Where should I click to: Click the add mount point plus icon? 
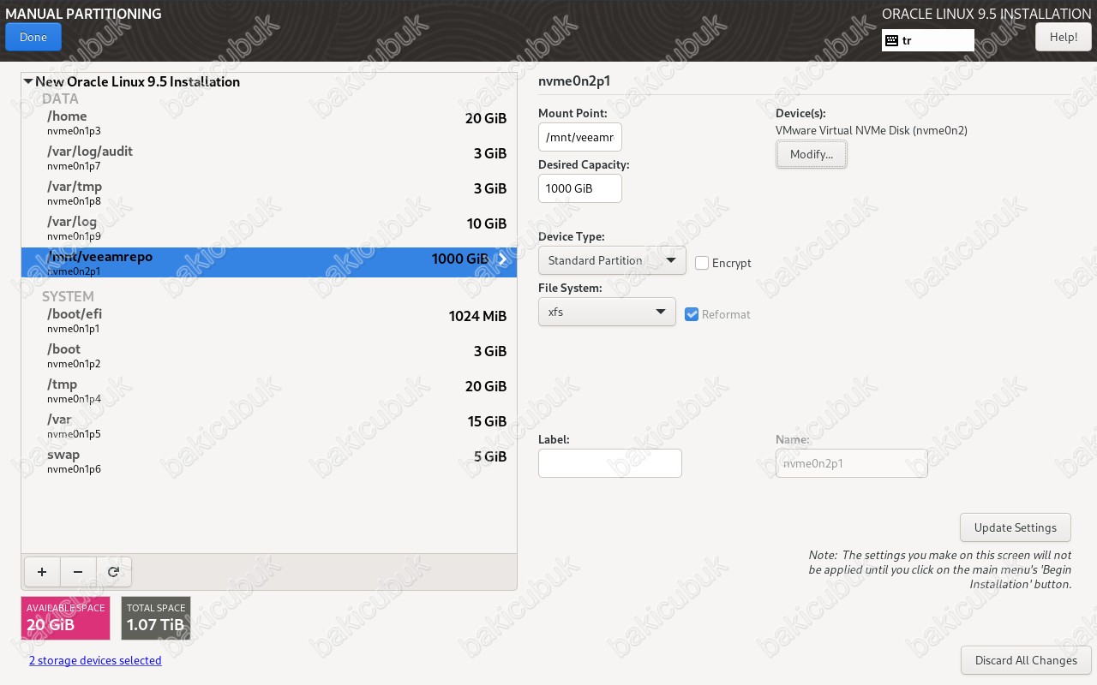coord(42,572)
